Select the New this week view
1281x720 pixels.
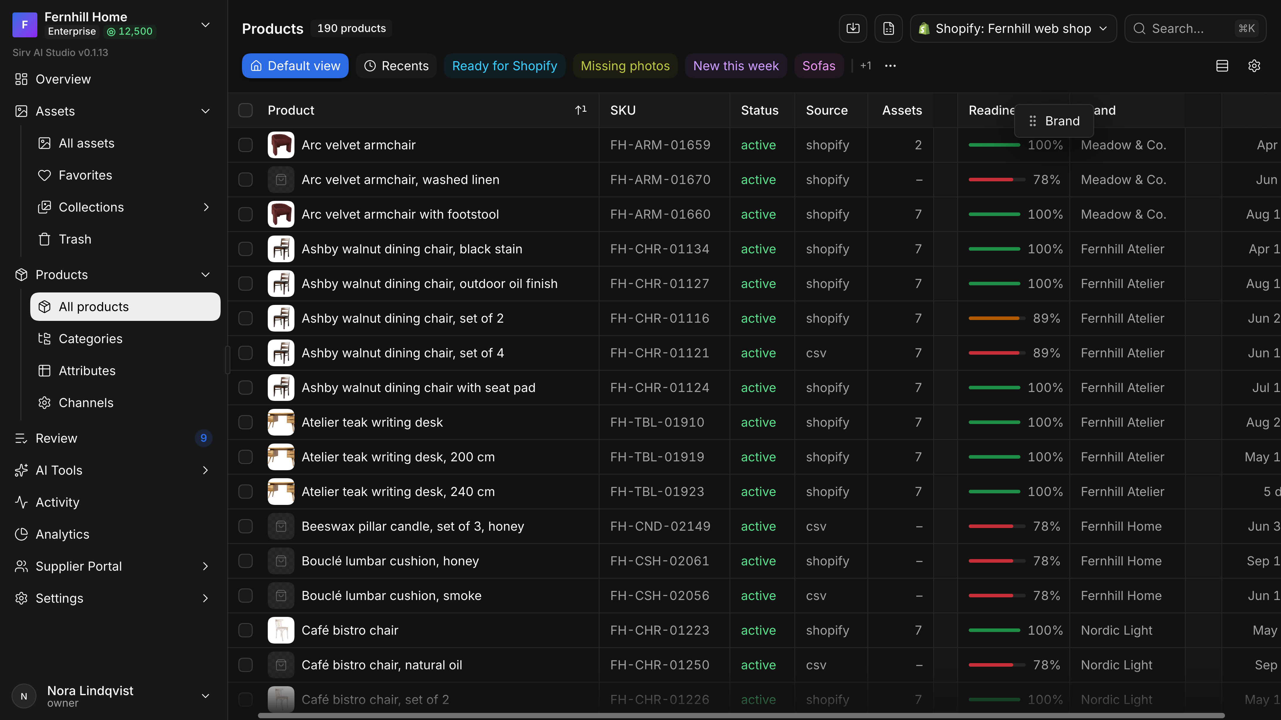735,65
